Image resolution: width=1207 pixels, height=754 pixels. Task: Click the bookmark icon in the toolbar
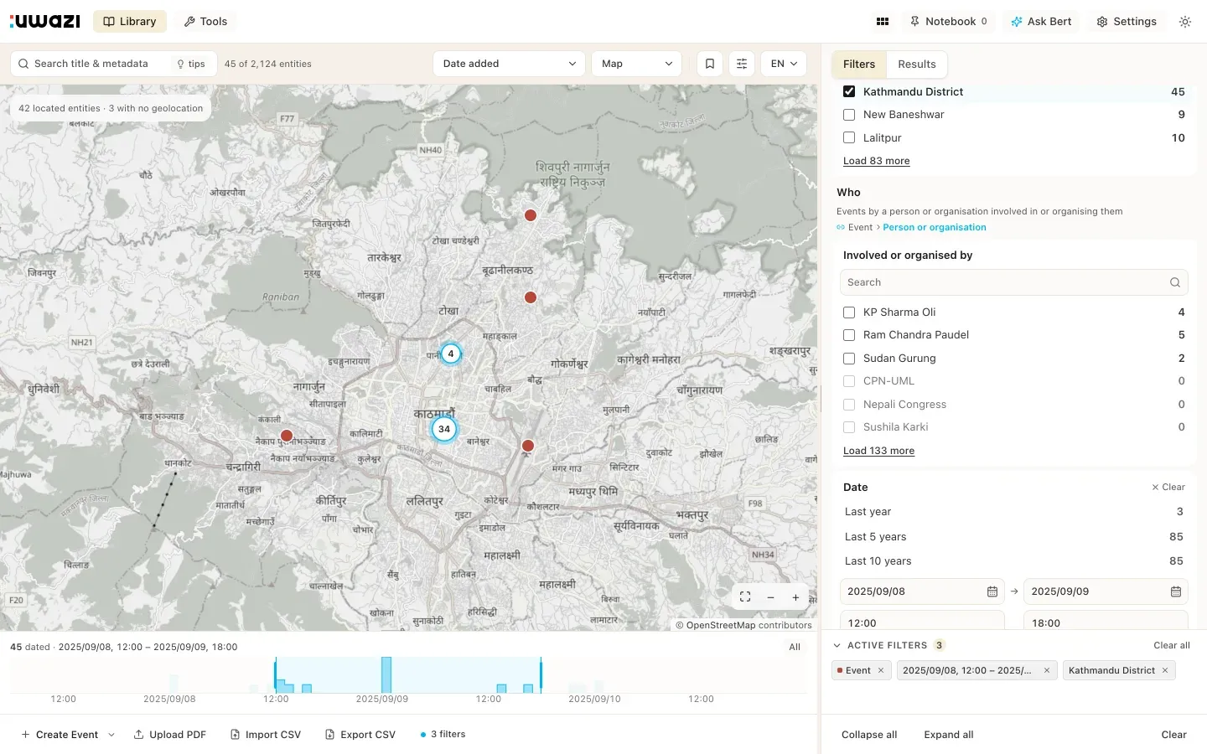pyautogui.click(x=710, y=64)
